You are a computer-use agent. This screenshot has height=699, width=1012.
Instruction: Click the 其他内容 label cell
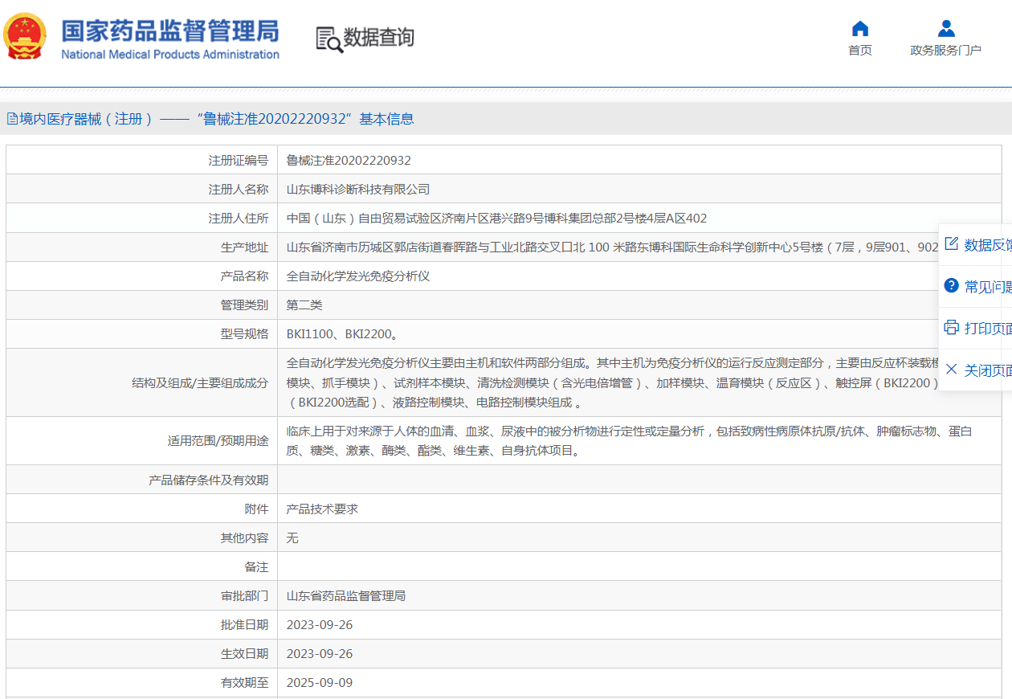point(142,538)
